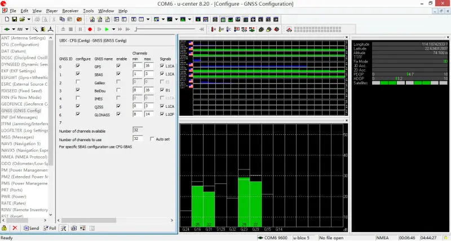Open the Window menu
The height and width of the screenshot is (241, 451).
click(x=106, y=11)
